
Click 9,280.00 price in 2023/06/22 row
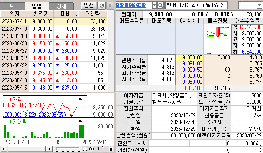coord(42,58)
